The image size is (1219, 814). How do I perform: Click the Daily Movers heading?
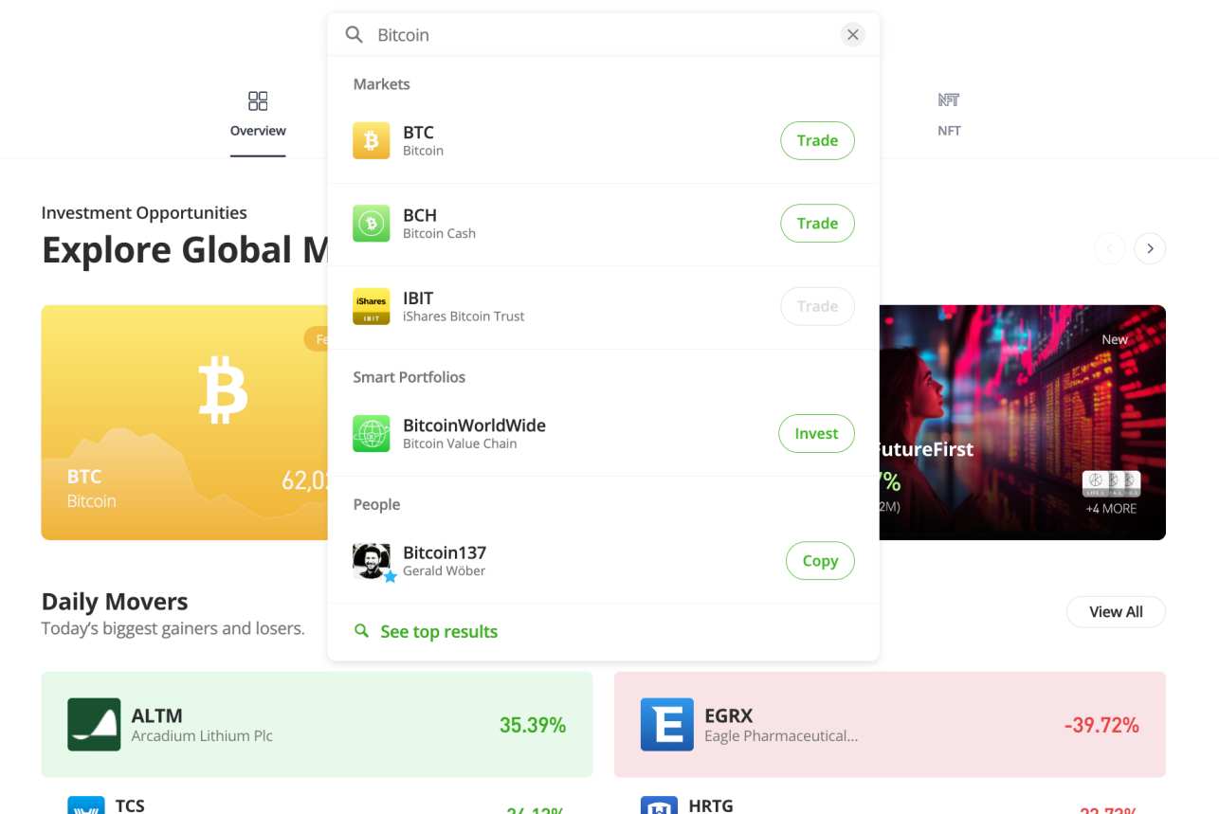(x=115, y=602)
